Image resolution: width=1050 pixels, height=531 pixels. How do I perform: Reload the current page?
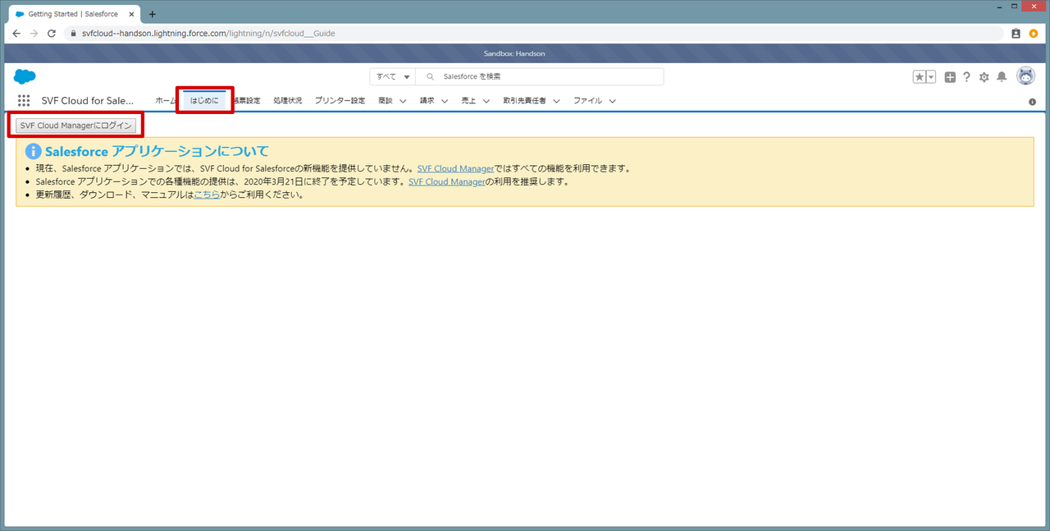click(x=52, y=34)
